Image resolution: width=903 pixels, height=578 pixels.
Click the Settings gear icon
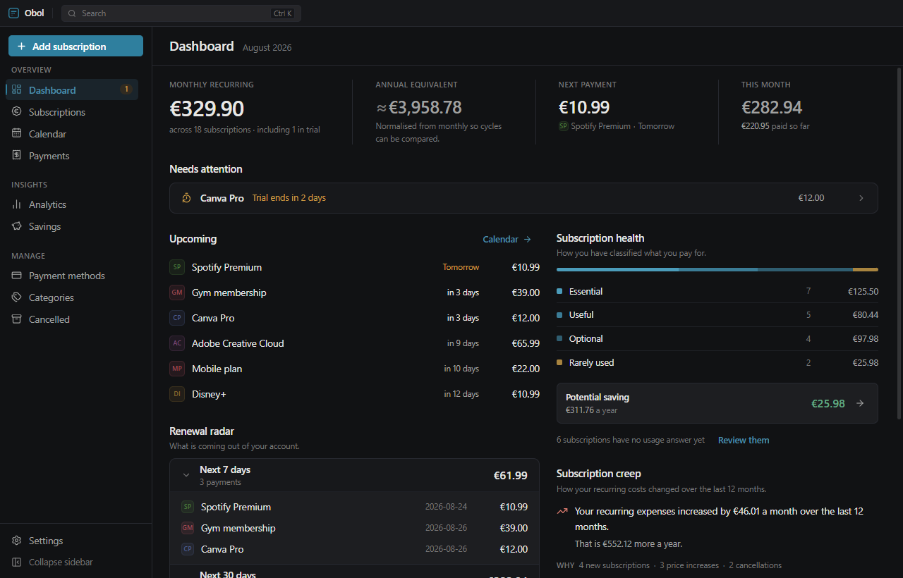coord(17,540)
